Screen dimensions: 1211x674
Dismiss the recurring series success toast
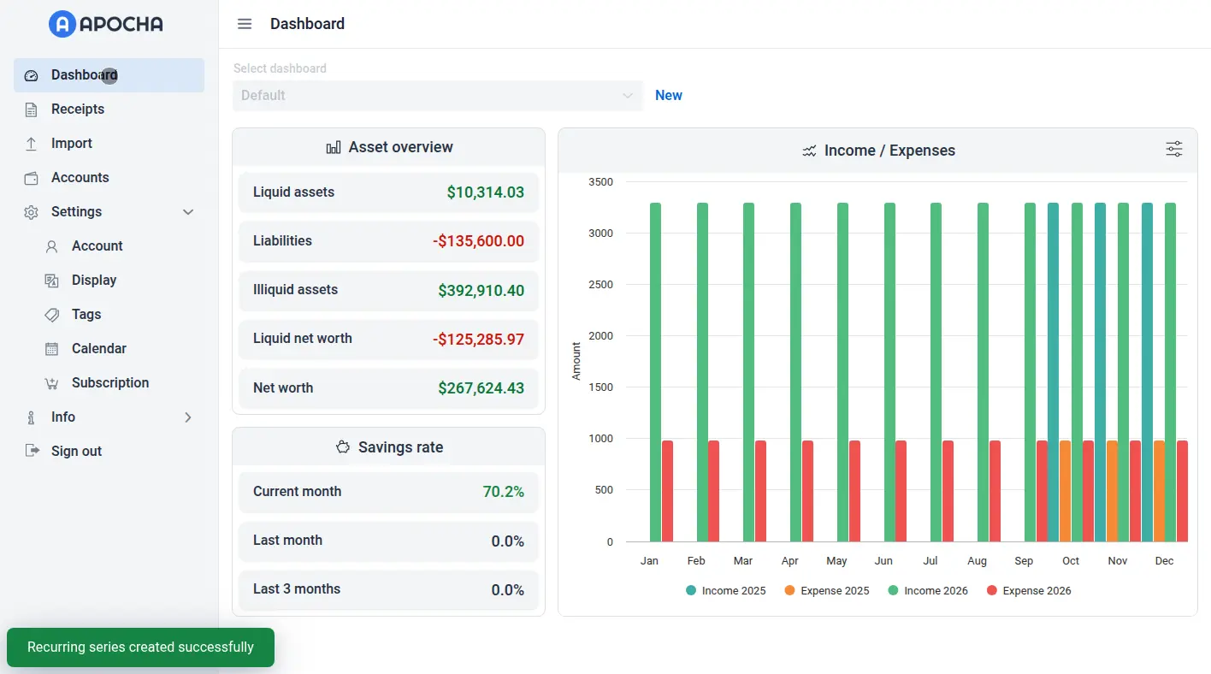(140, 647)
